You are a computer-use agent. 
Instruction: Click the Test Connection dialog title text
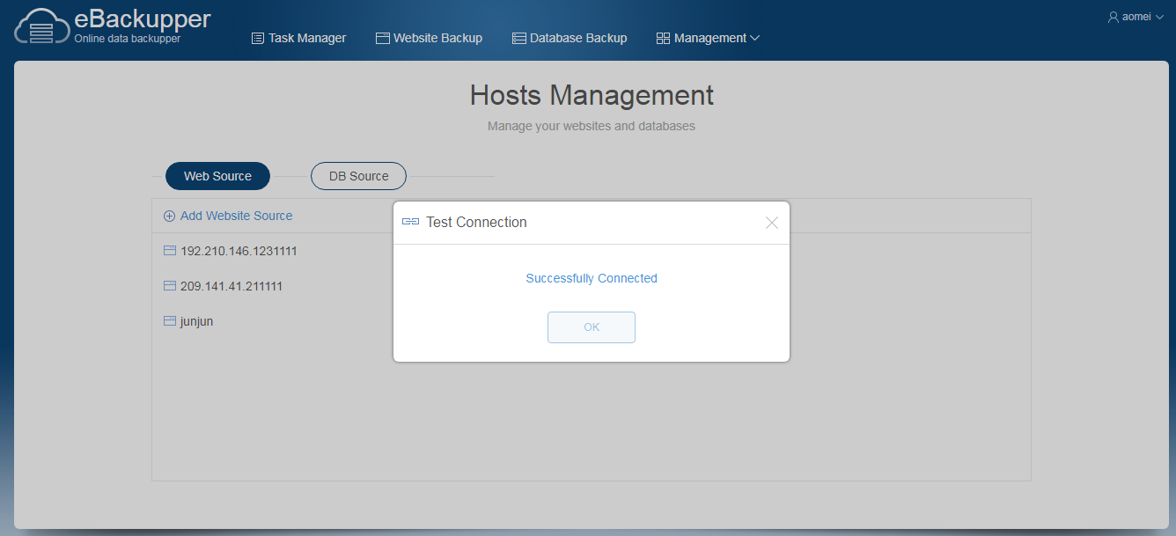[x=476, y=222]
